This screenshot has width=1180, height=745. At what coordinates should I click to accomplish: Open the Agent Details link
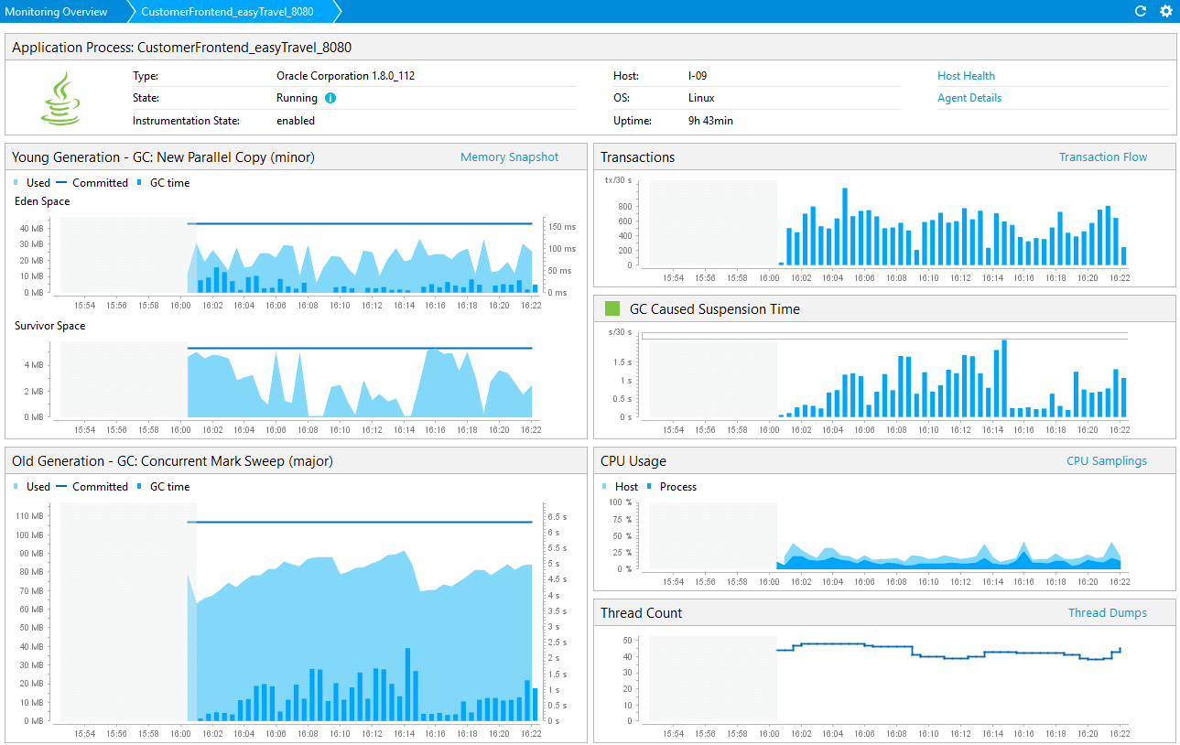969,98
